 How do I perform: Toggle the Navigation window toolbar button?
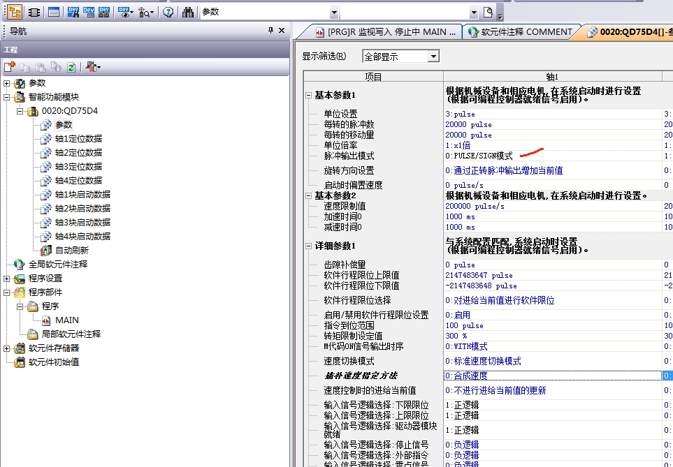point(15,12)
